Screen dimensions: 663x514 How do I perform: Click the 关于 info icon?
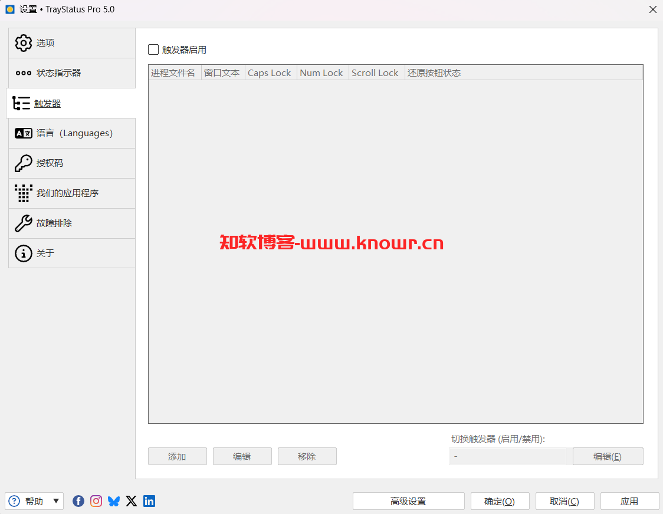pos(23,253)
